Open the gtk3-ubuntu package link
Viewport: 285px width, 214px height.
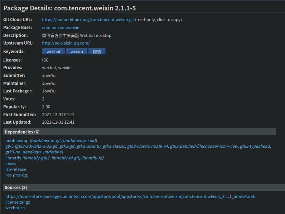[x=88, y=146]
